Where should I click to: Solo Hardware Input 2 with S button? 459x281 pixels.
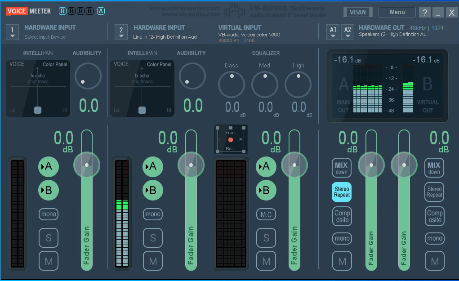tap(153, 238)
